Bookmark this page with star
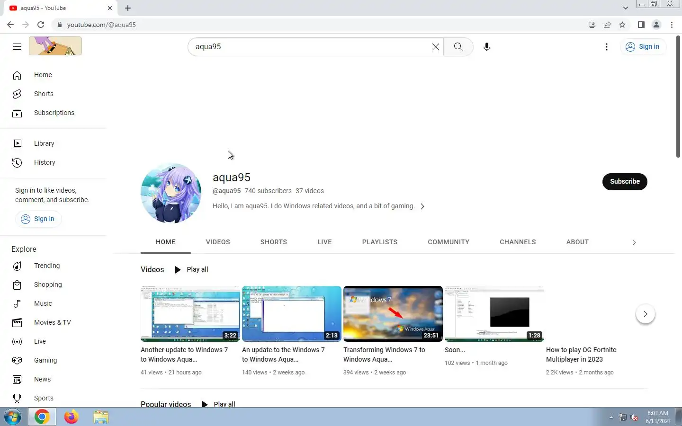 [622, 25]
